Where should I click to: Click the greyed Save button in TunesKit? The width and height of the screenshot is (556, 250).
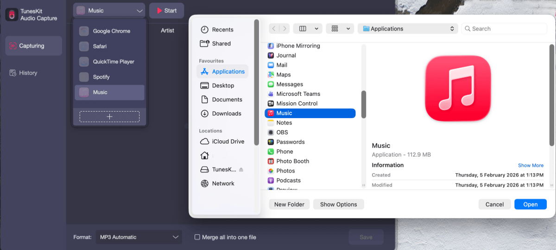pyautogui.click(x=366, y=237)
